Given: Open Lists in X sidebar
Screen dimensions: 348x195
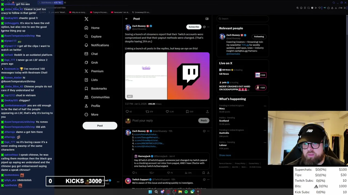Looking at the screenshot, I should 91,80.
